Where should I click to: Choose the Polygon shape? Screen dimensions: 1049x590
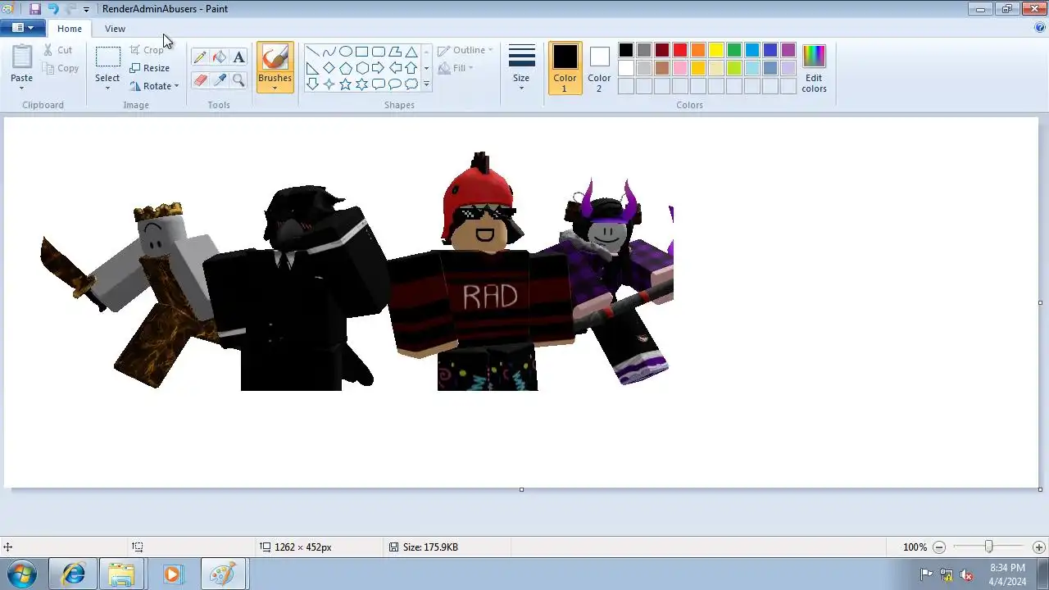pyautogui.click(x=394, y=52)
